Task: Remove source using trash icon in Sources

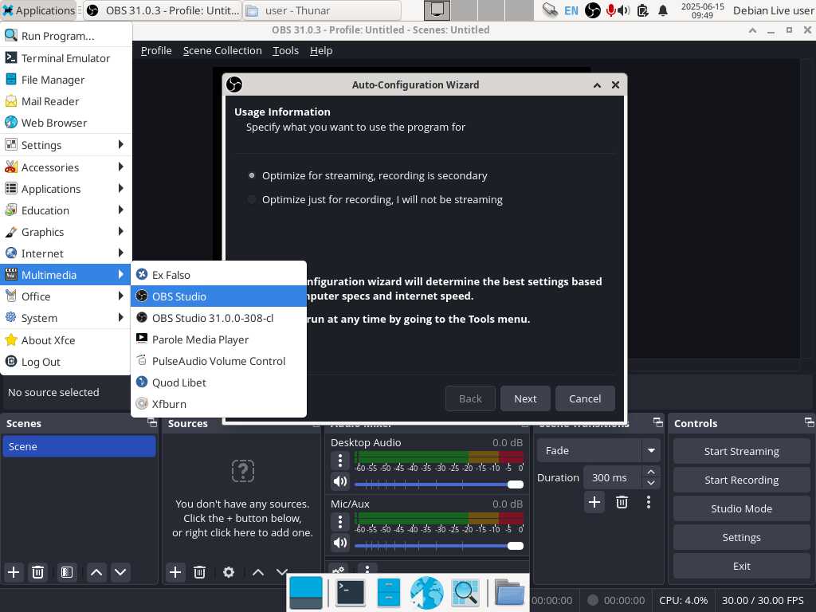Action: click(x=199, y=572)
